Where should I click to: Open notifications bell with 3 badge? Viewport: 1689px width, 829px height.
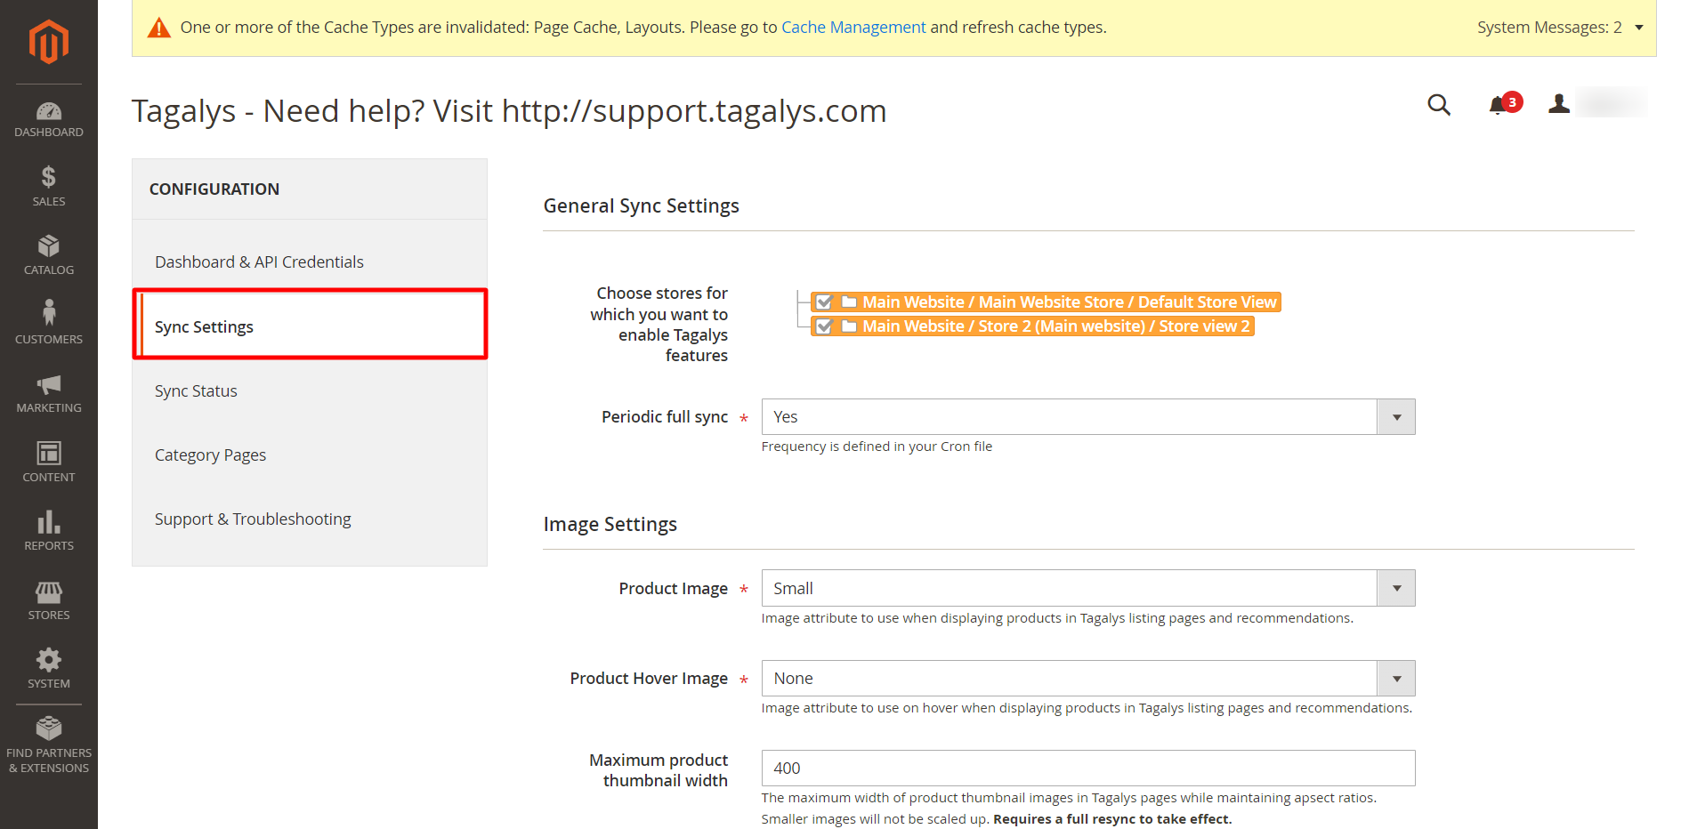click(x=1505, y=104)
